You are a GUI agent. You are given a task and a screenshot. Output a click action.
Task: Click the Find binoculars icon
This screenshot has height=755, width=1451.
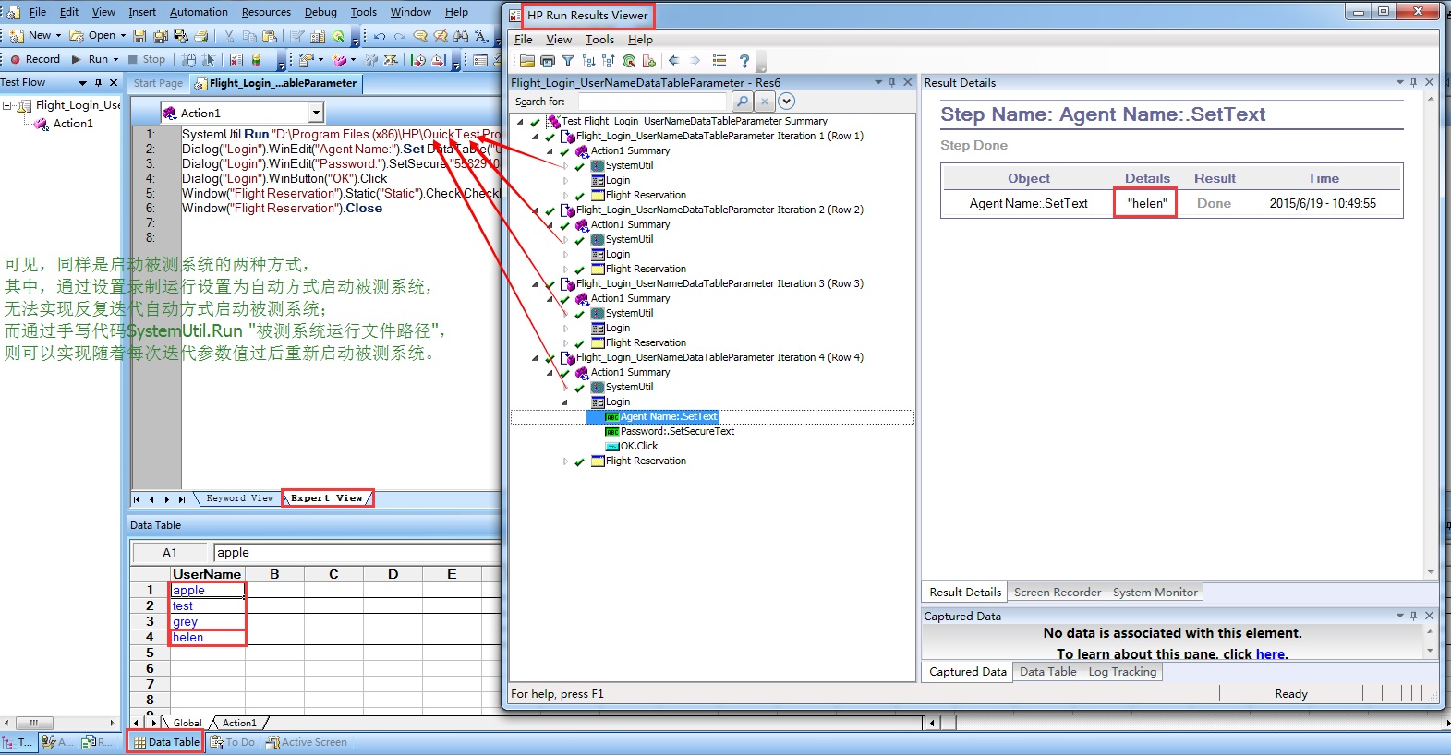point(461,36)
